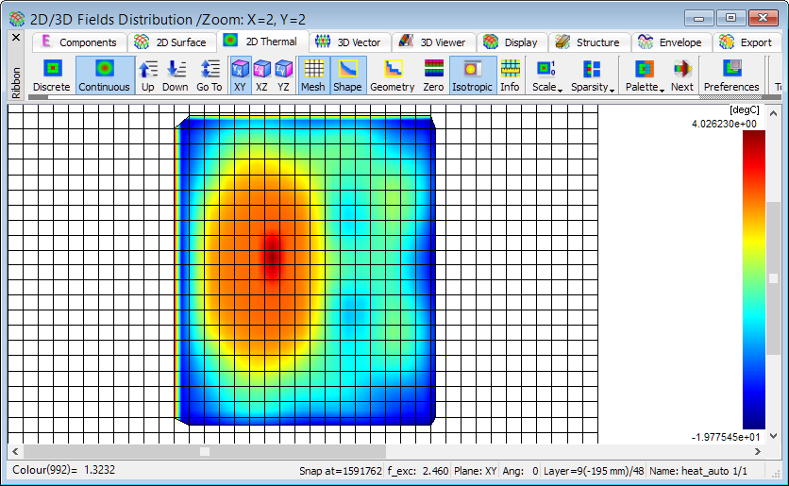Viewport: 789px width, 486px height.
Task: Click the Geometry icon
Action: [x=392, y=75]
